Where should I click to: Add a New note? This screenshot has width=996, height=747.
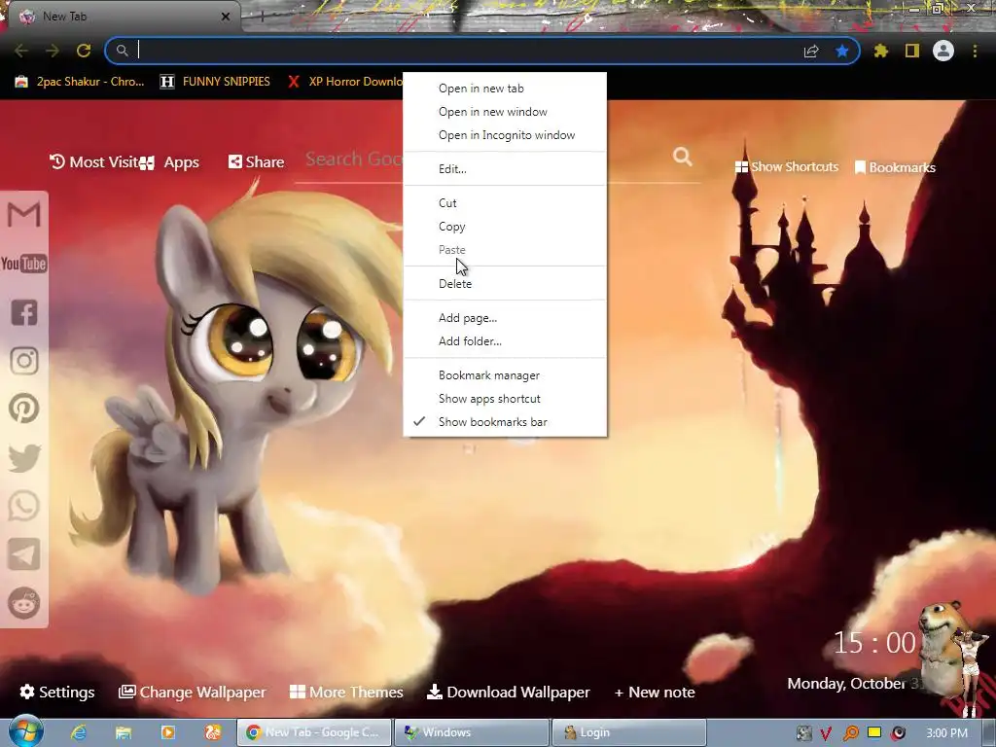coord(655,692)
